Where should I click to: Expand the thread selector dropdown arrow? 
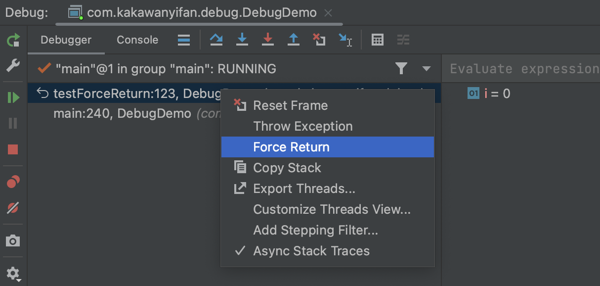(426, 68)
